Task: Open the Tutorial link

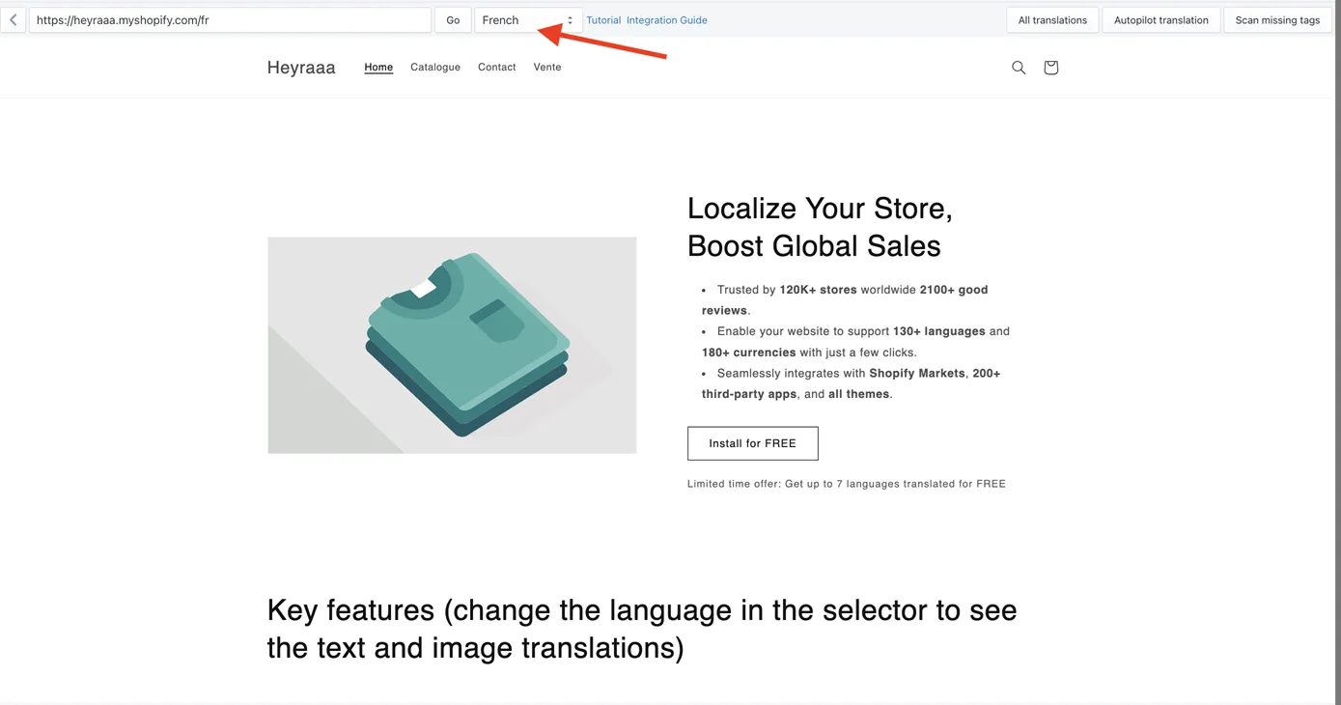Action: [x=603, y=20]
